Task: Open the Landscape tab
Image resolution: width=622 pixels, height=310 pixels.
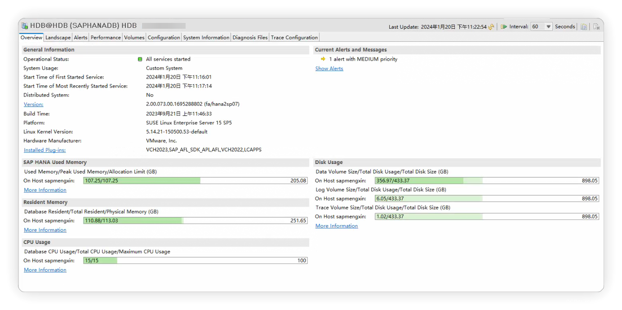Action: tap(58, 37)
